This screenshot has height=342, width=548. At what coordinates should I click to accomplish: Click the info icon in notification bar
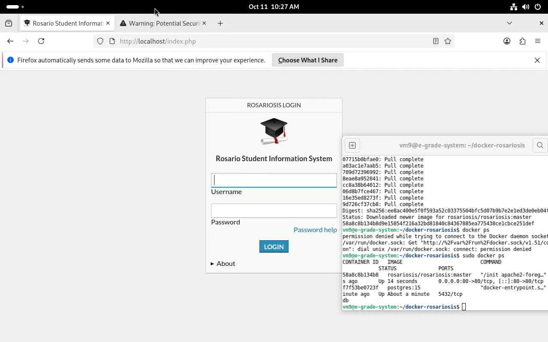pos(11,60)
